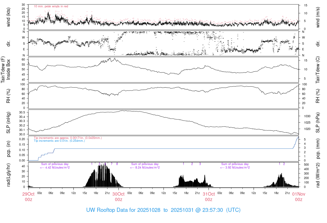
Task: Click the '60' tick on temperature F axis
Action: tap(24, 60)
